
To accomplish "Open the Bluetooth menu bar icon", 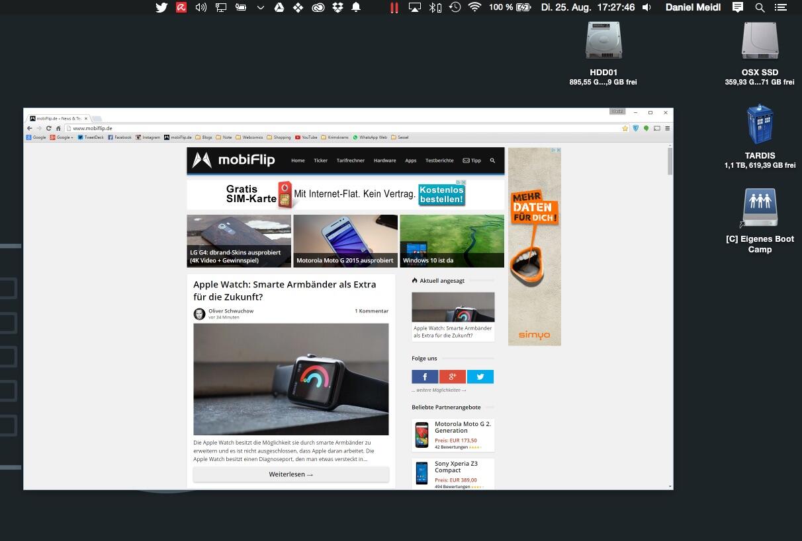I will coord(435,7).
